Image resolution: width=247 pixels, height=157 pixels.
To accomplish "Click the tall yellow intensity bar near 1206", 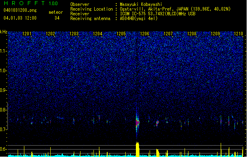I will coord(137,149).
